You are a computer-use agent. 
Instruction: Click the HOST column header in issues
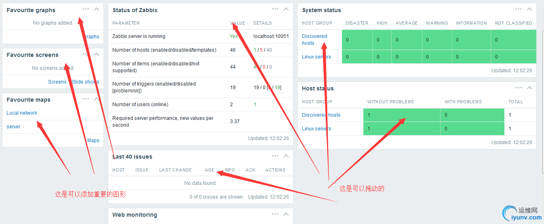point(118,170)
